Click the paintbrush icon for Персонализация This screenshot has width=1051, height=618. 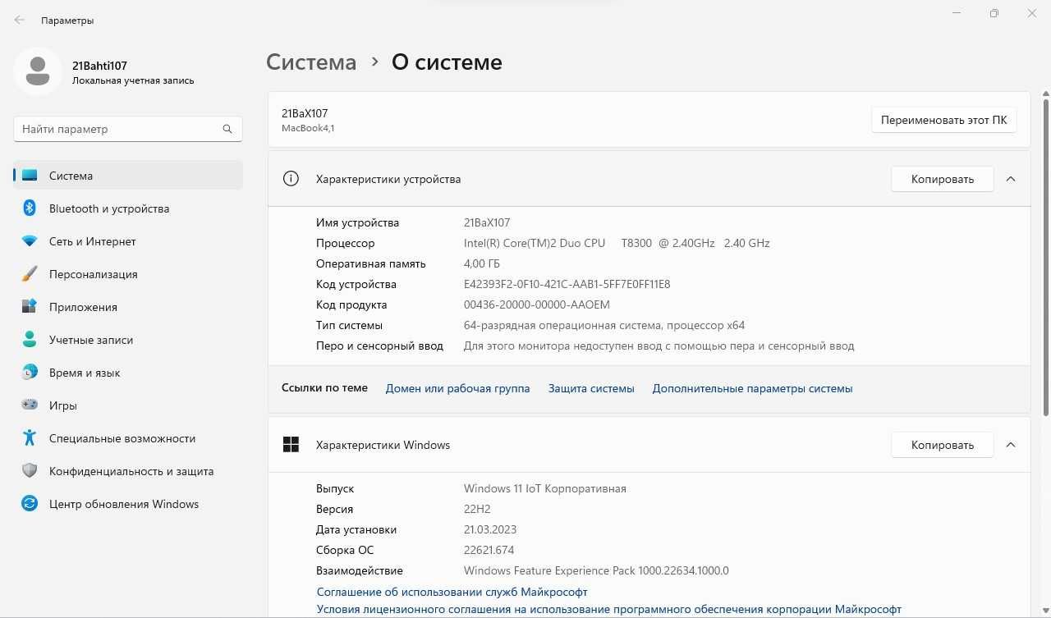30,274
